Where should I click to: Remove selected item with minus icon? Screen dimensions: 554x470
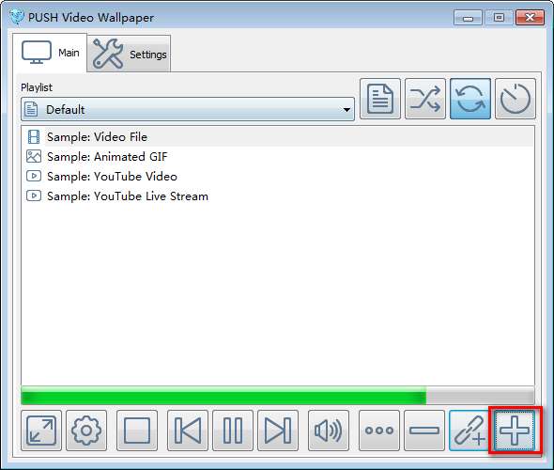pos(424,431)
